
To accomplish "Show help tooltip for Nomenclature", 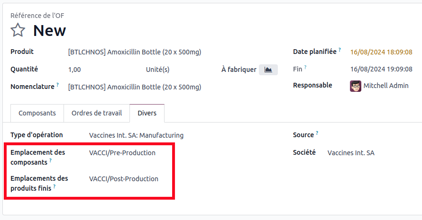I will coord(58,85).
